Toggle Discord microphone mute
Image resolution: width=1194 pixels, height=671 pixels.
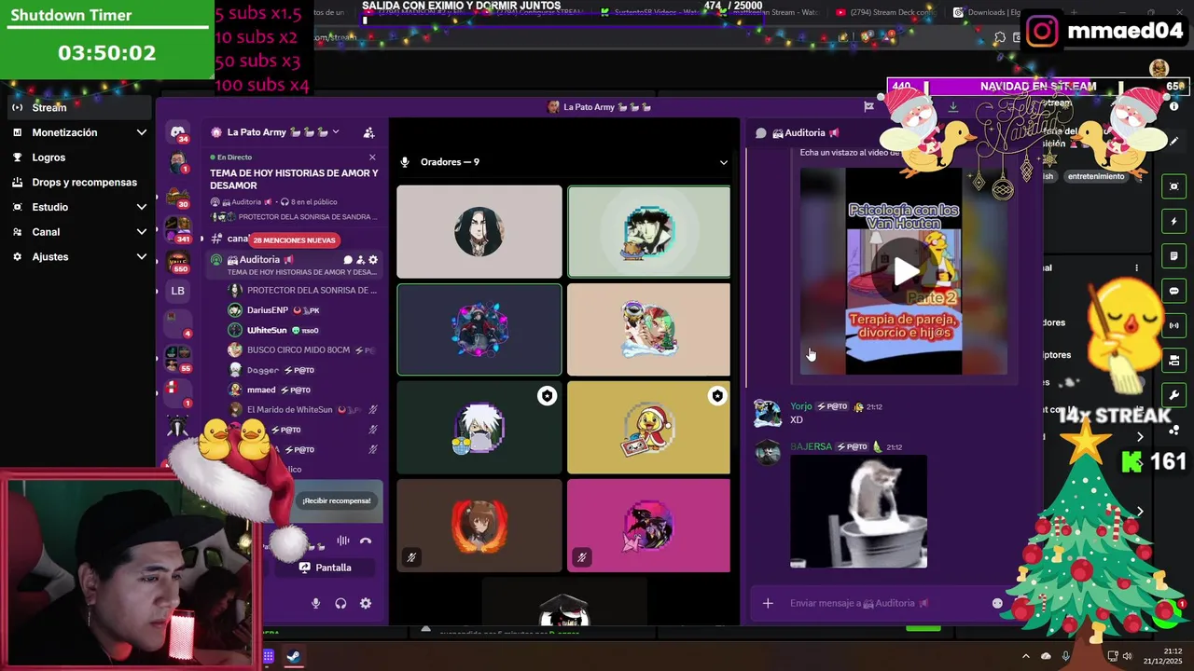click(315, 603)
